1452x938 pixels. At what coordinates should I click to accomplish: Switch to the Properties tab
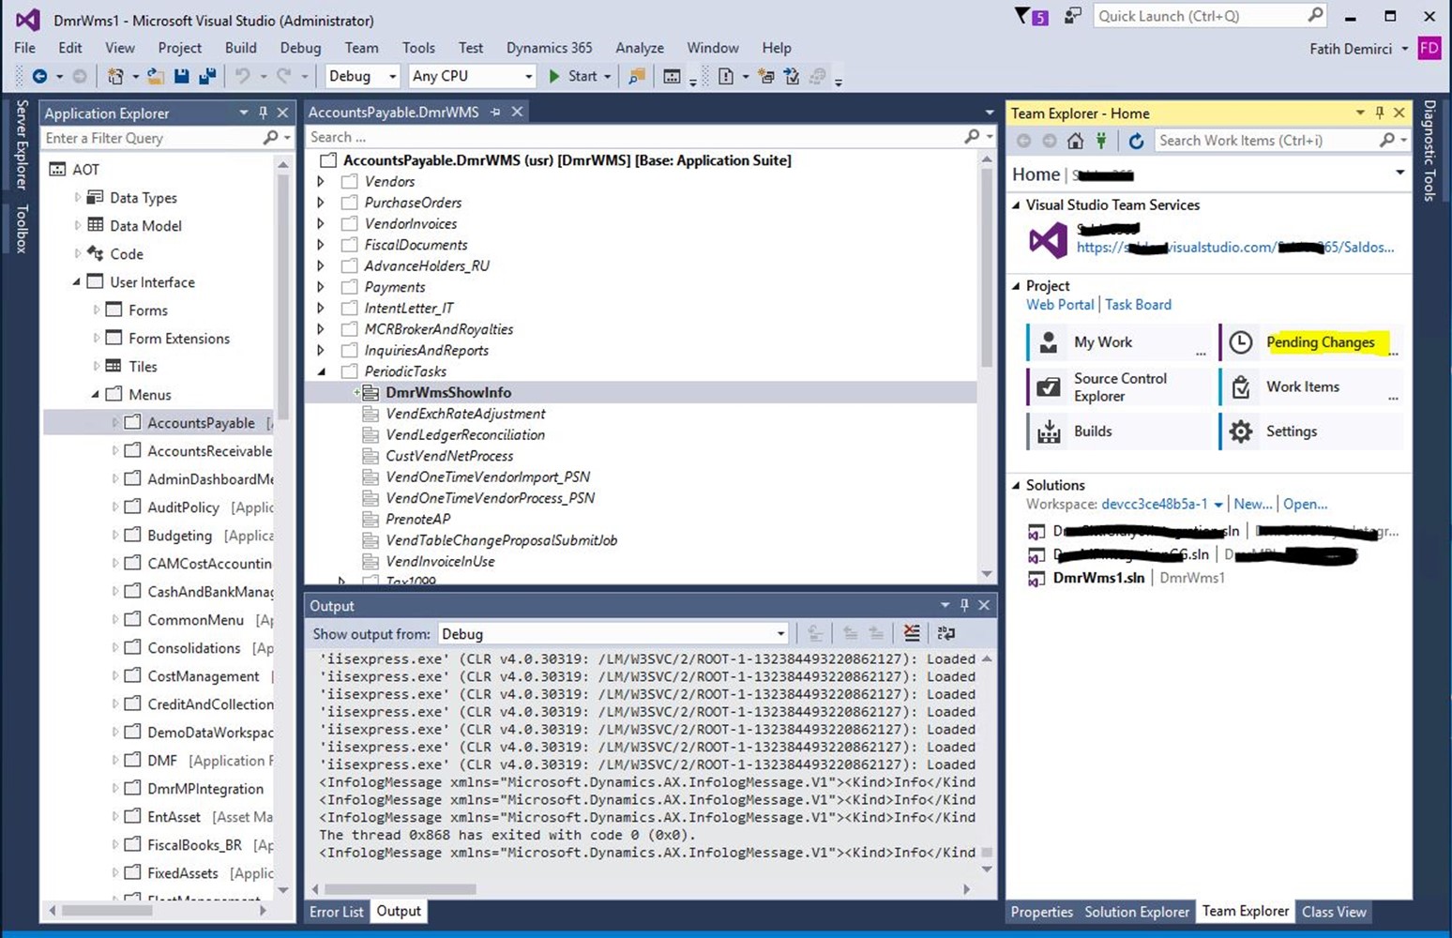click(x=1042, y=912)
